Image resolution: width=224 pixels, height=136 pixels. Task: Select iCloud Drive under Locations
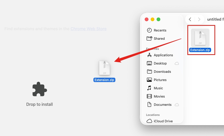tap(163, 121)
